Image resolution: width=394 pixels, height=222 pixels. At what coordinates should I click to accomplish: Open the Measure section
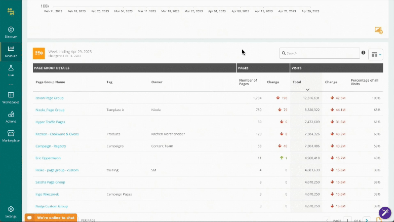(x=11, y=52)
